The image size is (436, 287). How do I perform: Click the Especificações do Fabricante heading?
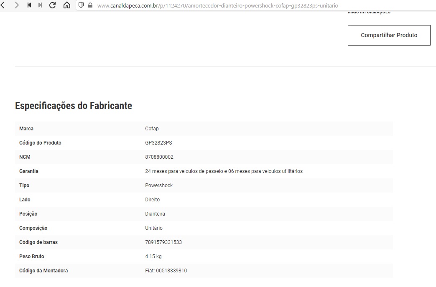[x=74, y=106]
